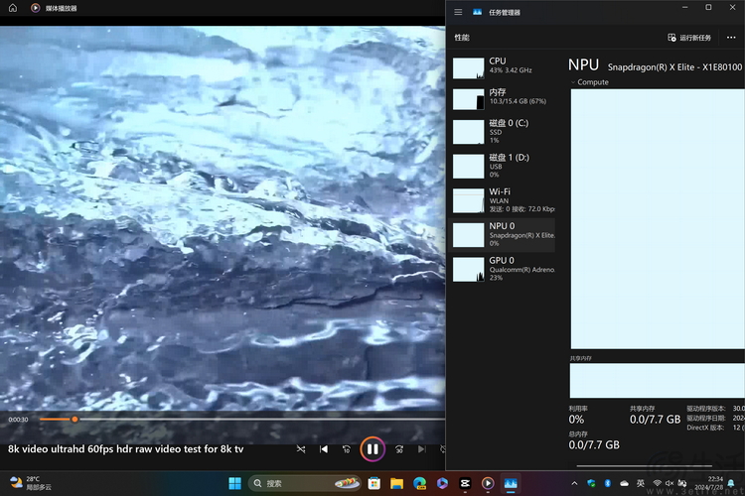Select Disk 1 (D:) USB item
Image resolution: width=745 pixels, height=496 pixels.
pos(503,166)
